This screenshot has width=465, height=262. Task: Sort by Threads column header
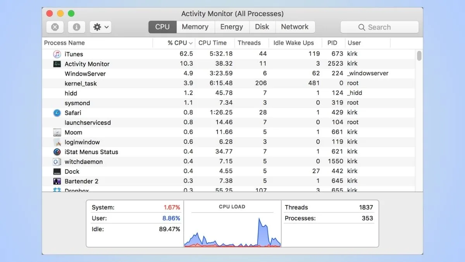click(251, 43)
